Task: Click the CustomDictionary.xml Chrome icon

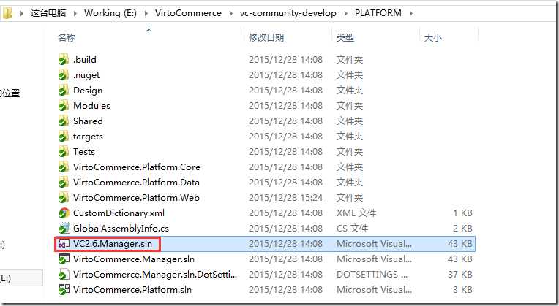Action: 64,213
